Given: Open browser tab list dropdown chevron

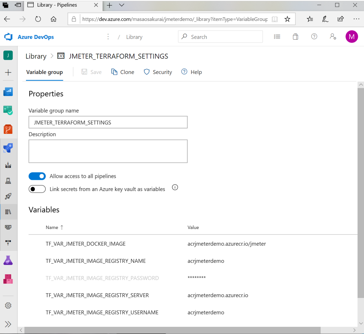Looking at the screenshot, I should click(122, 5).
